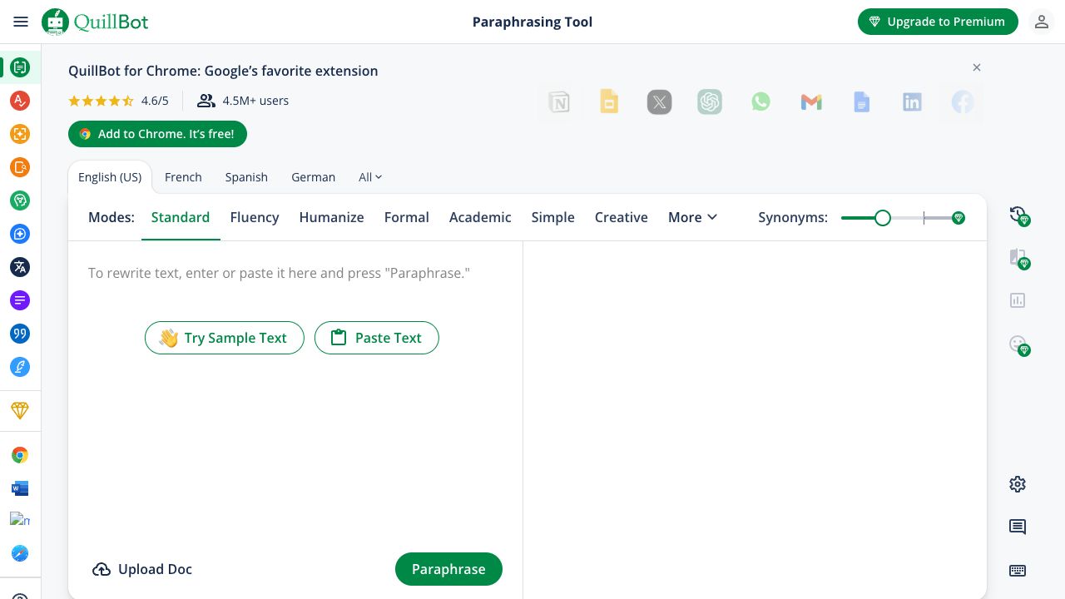Expand the More modes dropdown
Viewport: 1065px width, 599px height.
(x=692, y=217)
